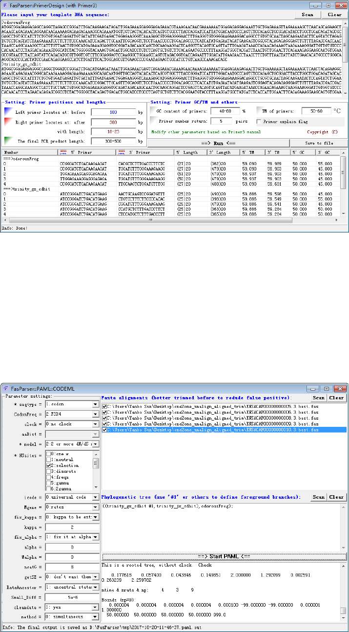The width and height of the screenshot is (349, 632).
Task: Click the '===>trinity_gz_cdhit' row in primer results
Action: coord(171,189)
